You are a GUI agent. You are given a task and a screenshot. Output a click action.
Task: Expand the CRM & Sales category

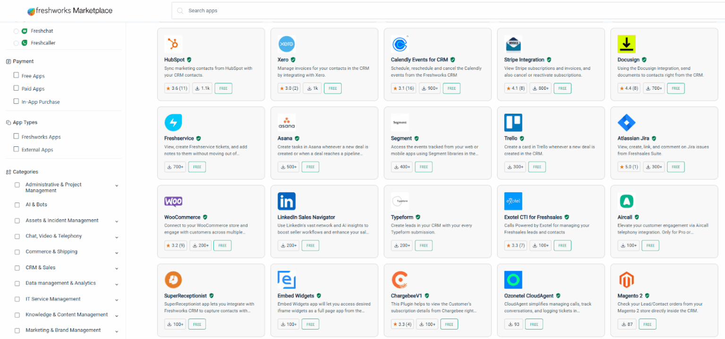tap(117, 267)
